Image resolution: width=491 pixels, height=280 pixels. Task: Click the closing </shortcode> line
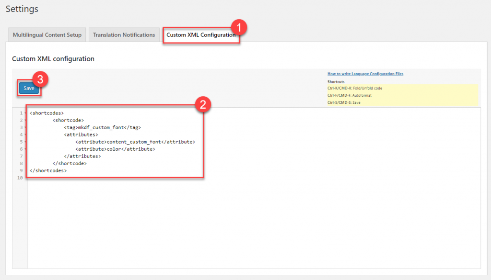coord(70,163)
